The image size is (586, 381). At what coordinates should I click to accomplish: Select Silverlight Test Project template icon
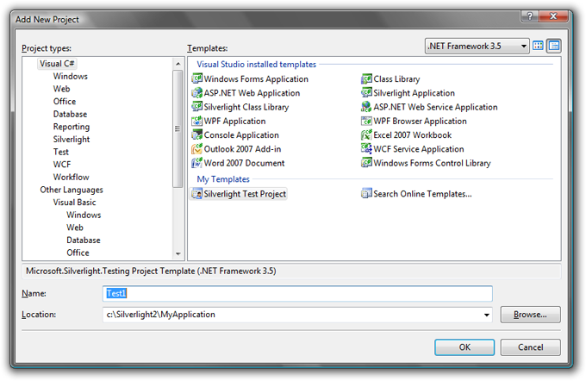(196, 194)
